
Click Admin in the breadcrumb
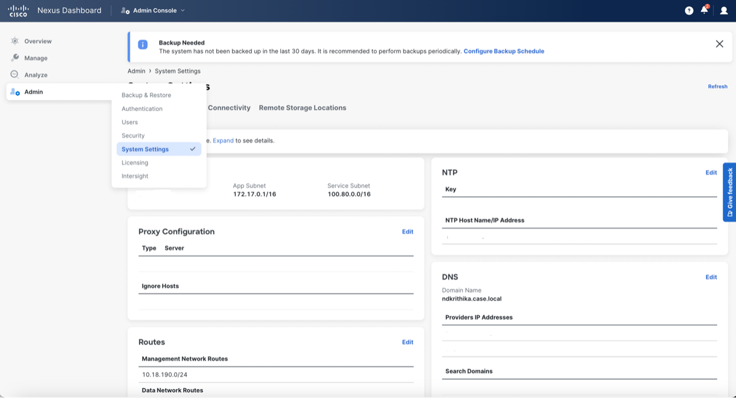136,71
